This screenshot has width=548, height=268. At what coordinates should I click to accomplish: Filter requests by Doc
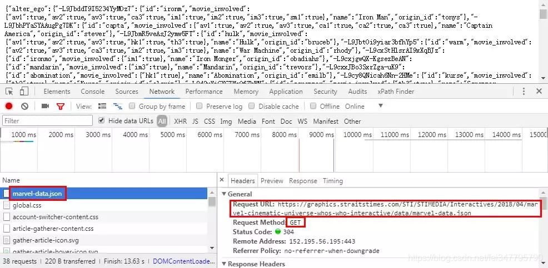pos(286,121)
